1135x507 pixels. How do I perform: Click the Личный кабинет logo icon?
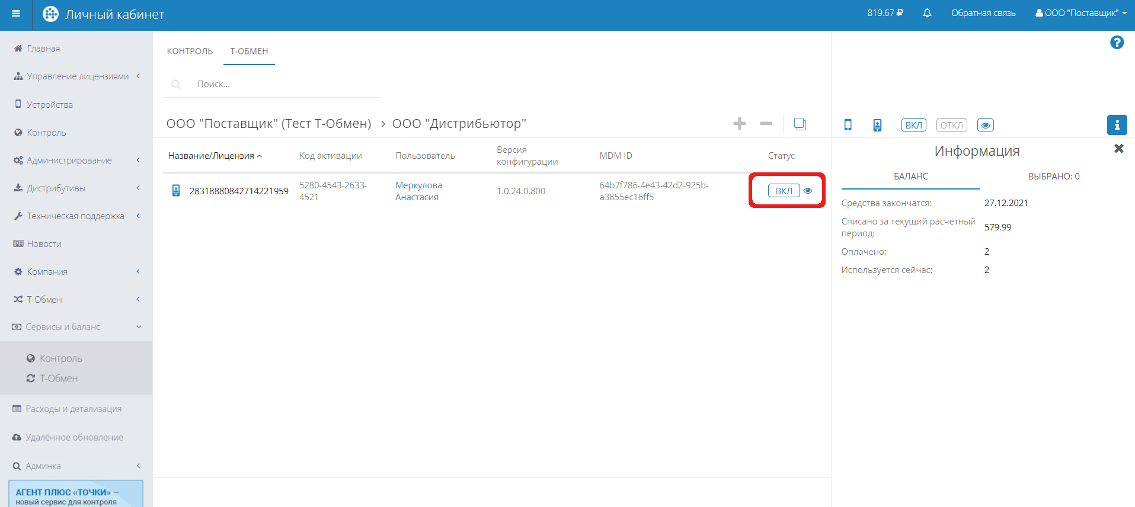coord(51,14)
